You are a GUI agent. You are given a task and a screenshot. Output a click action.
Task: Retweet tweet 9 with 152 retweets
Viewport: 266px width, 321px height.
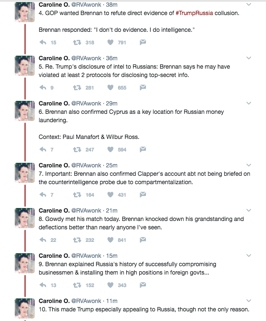(x=77, y=285)
